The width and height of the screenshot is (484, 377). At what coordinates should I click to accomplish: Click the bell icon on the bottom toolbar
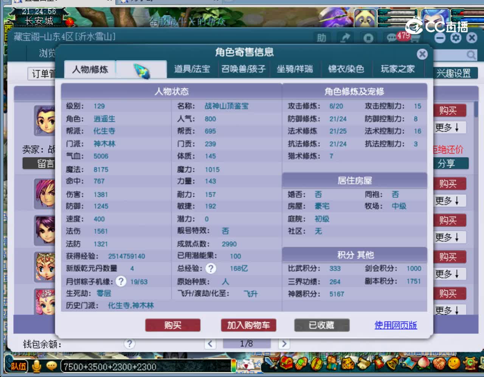pos(393,364)
